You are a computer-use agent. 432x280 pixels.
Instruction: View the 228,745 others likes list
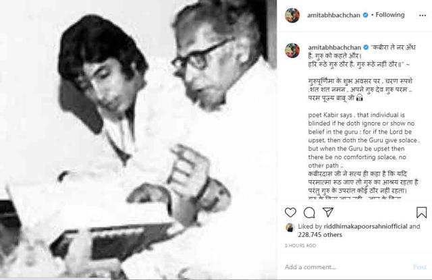(320, 235)
